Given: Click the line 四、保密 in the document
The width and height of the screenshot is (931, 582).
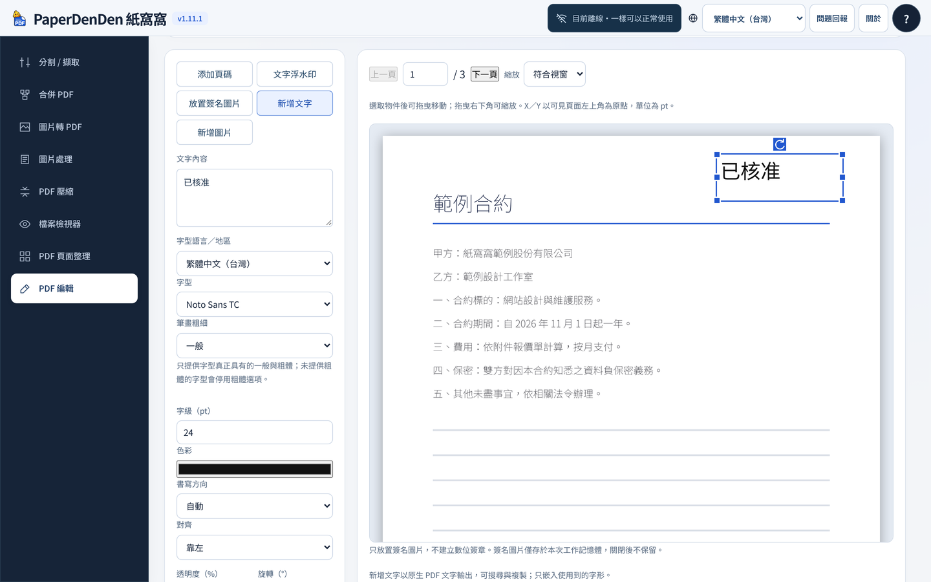Looking at the screenshot, I should pos(548,370).
